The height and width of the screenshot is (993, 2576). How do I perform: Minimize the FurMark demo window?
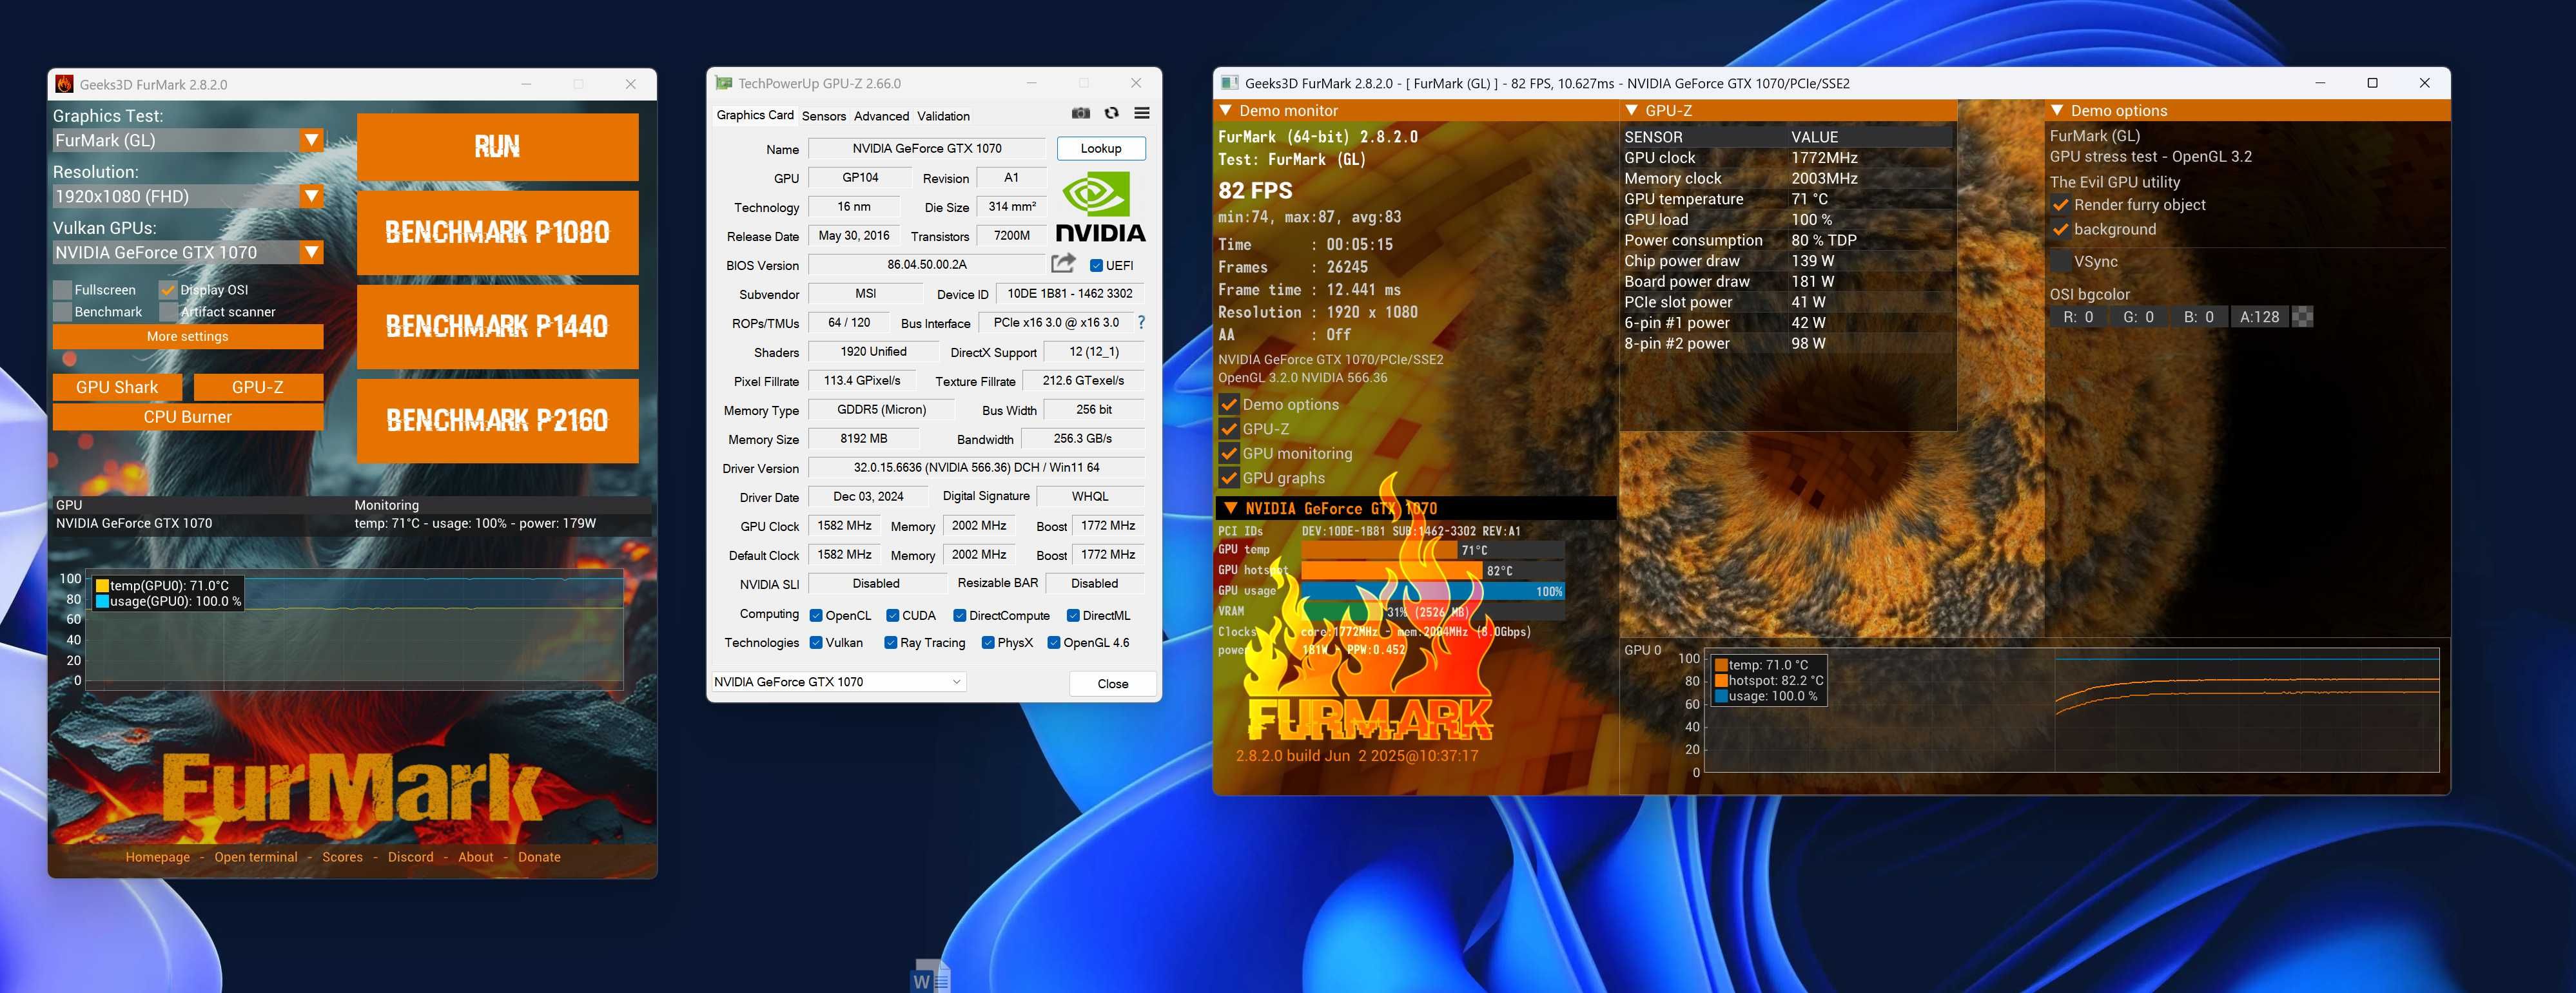2320,83
